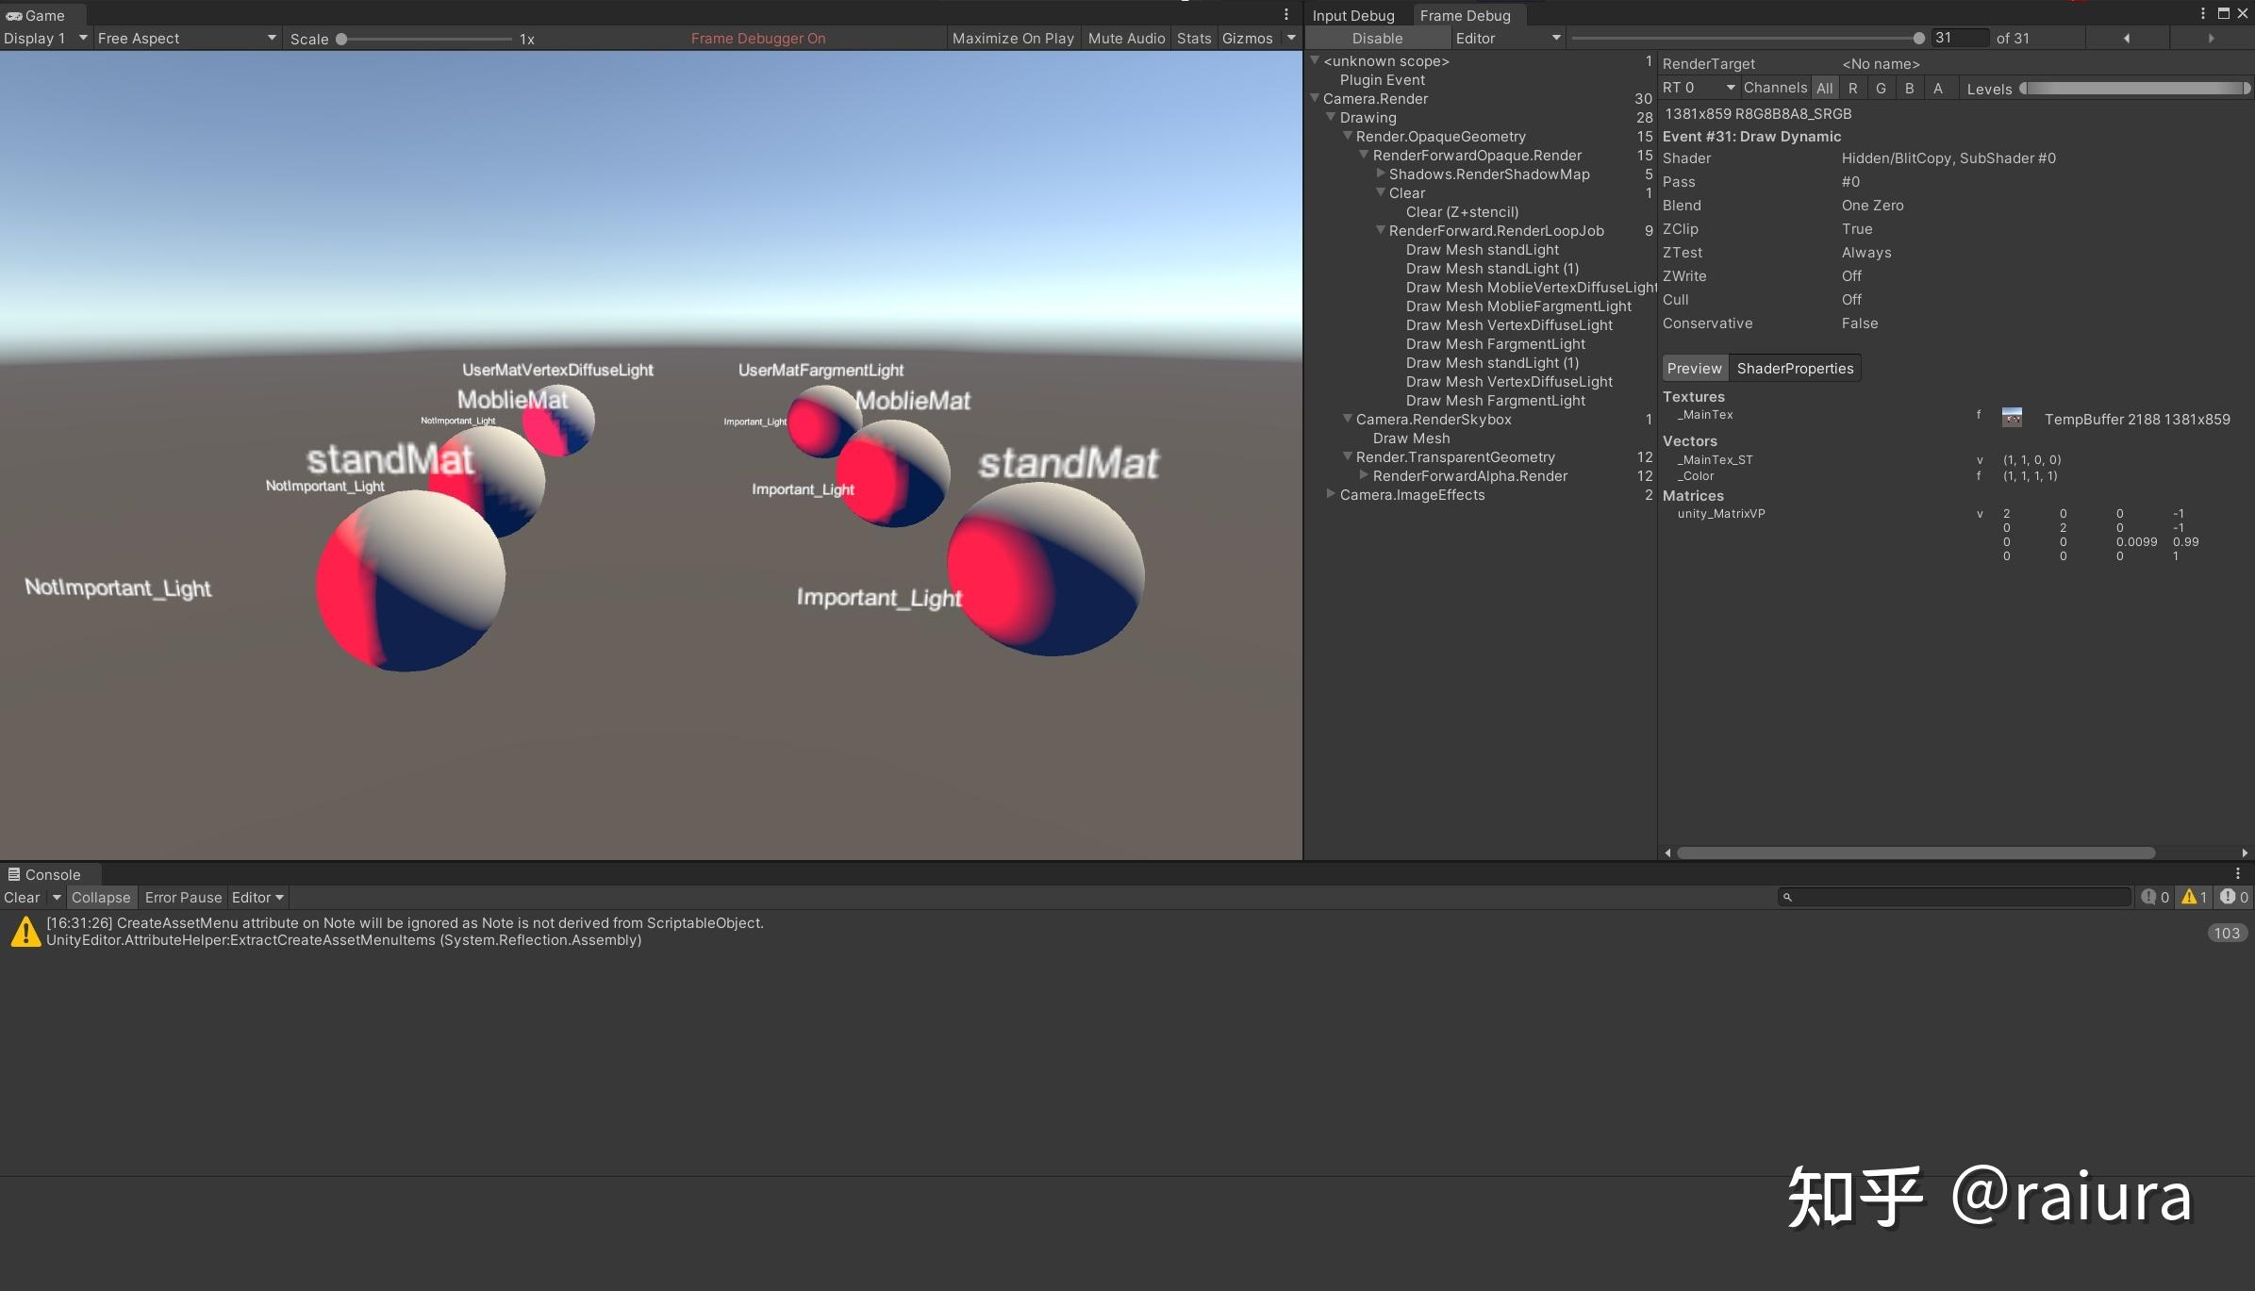Toggle Collapse in the Console
This screenshot has width=2255, height=1291.
(101, 897)
